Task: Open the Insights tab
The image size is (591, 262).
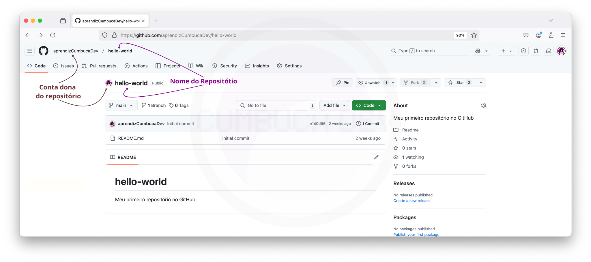Action: (x=257, y=66)
